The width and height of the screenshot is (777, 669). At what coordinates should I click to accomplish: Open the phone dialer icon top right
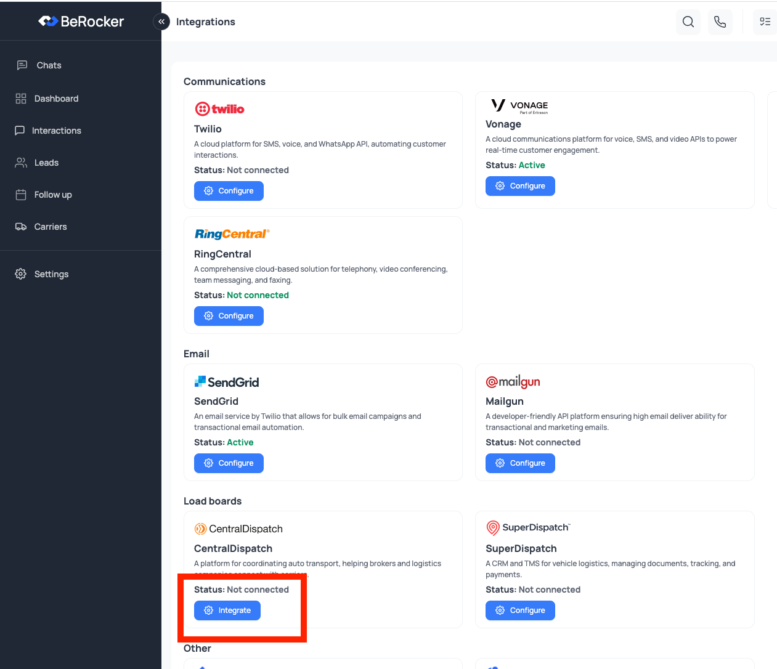tap(720, 22)
